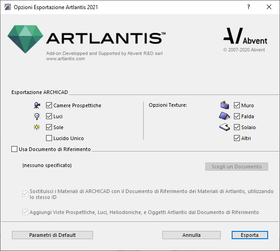
Task: Cancel with the Annulla button
Action: point(192,235)
